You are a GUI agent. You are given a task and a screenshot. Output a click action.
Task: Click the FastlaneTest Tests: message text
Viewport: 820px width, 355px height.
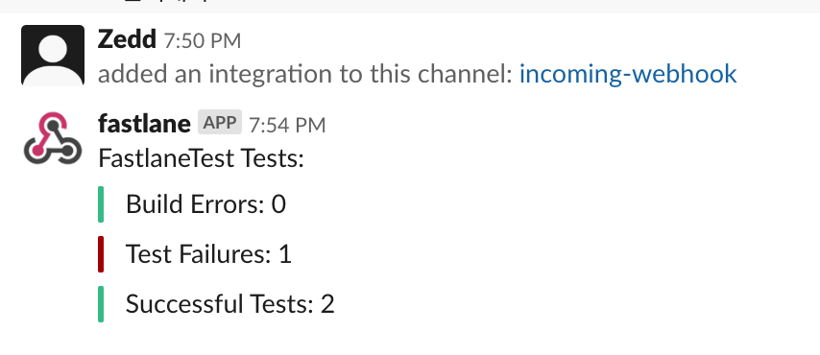(202, 158)
